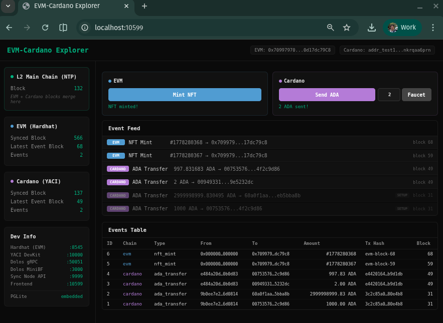Click EVM Synced Block value 566
This screenshot has height=323, width=443.
pos(78,138)
